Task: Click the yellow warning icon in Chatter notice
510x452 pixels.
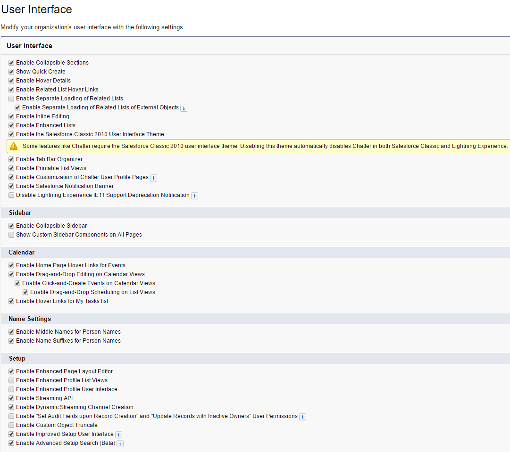Action: pyautogui.click(x=14, y=146)
